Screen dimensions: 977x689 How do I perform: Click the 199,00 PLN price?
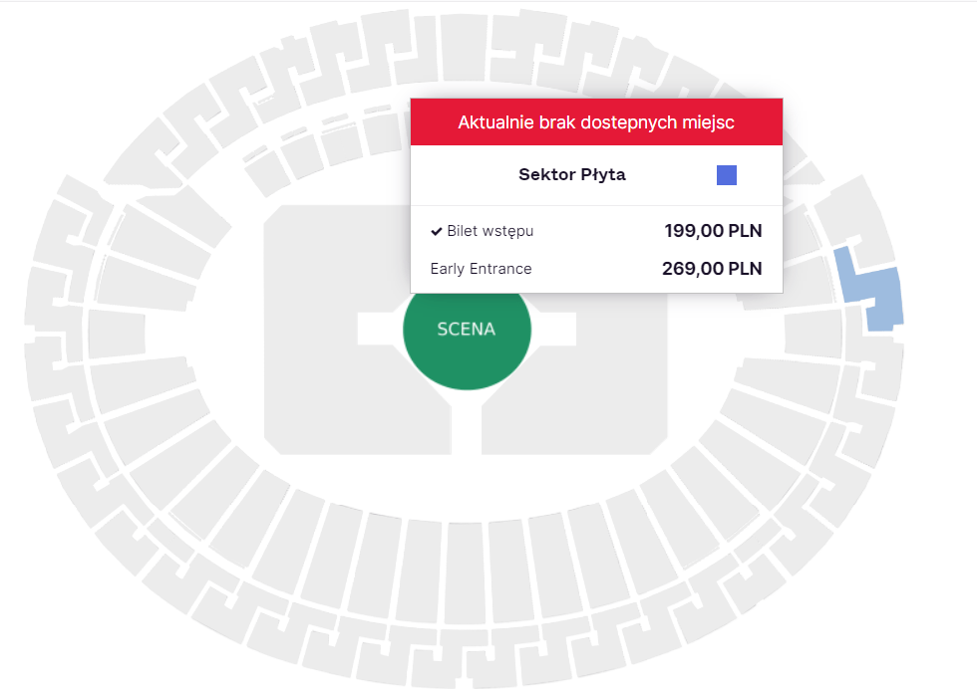coord(713,232)
